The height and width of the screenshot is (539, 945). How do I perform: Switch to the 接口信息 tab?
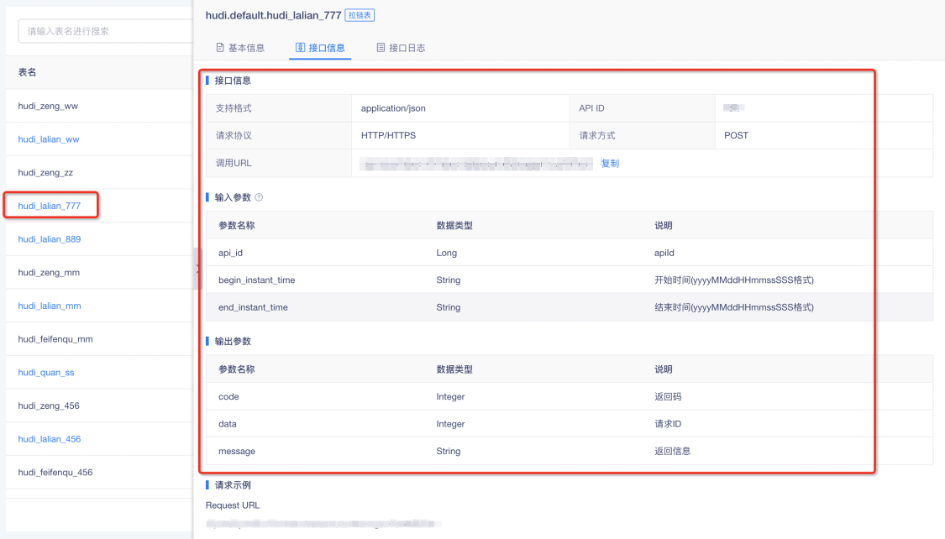click(x=320, y=48)
